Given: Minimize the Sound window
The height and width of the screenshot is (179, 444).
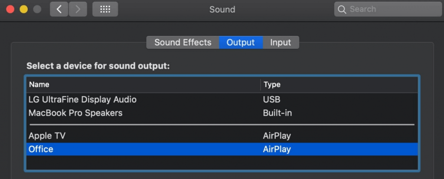Looking at the screenshot, I should click(23, 9).
